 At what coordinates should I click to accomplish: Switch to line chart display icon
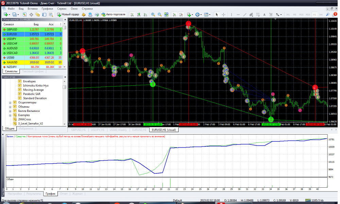point(146,15)
